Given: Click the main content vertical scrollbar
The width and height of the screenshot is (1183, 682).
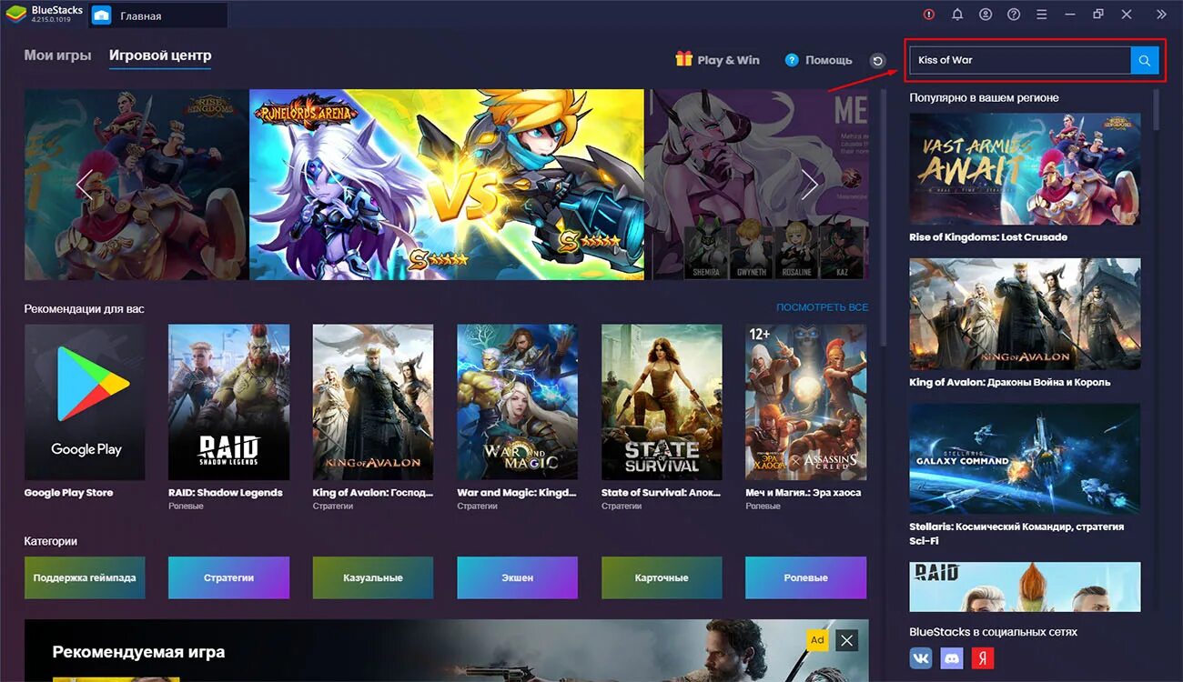Looking at the screenshot, I should [882, 218].
